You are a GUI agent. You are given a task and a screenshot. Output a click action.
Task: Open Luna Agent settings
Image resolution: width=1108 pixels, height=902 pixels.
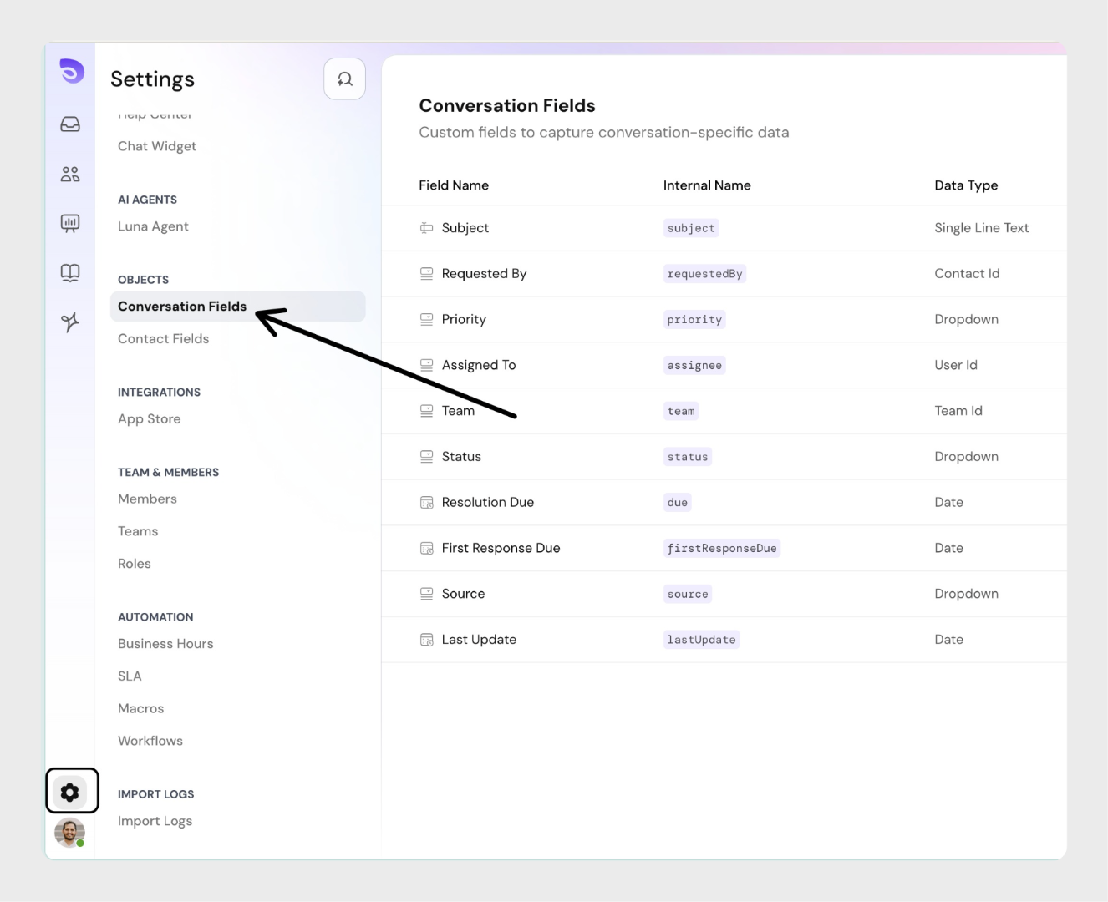(153, 226)
